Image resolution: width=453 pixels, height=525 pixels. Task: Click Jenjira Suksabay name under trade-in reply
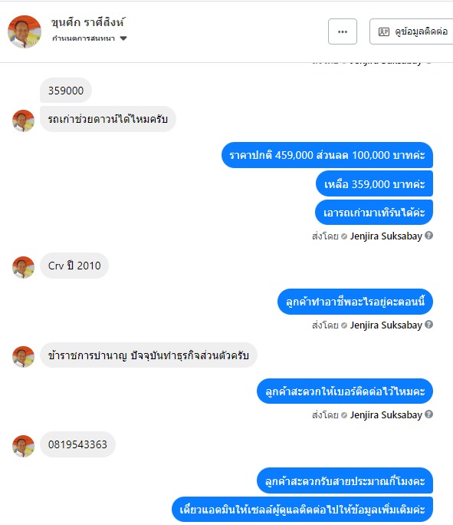386,236
